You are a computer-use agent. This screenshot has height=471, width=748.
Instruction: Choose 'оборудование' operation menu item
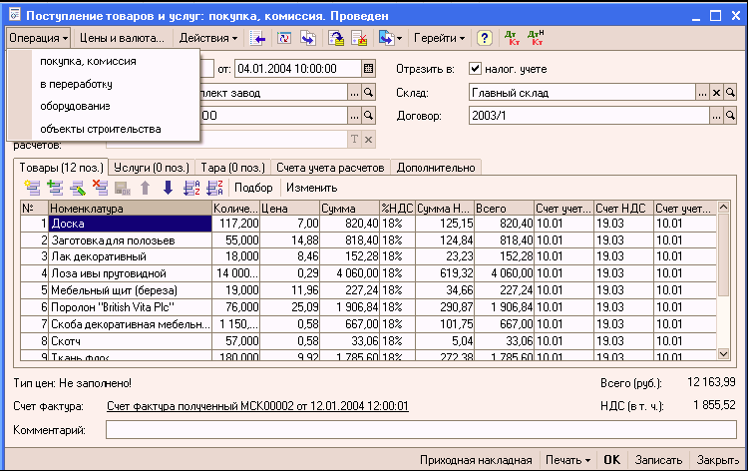(x=75, y=106)
